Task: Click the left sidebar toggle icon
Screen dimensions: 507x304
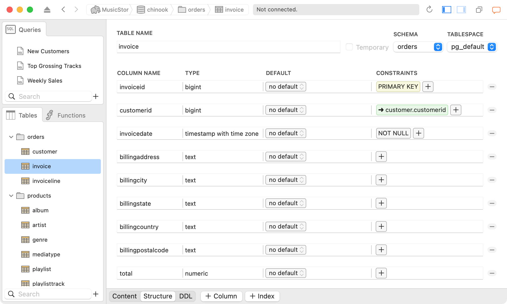Action: (446, 9)
